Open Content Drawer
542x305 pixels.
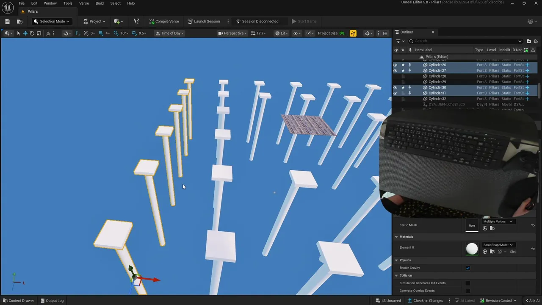pyautogui.click(x=18, y=301)
